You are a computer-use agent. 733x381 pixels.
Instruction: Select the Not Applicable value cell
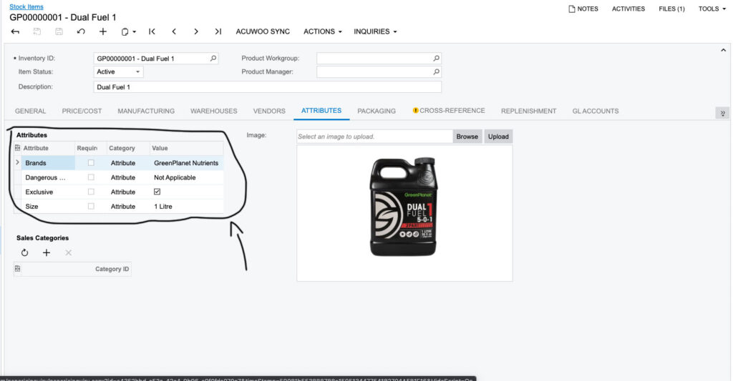186,177
